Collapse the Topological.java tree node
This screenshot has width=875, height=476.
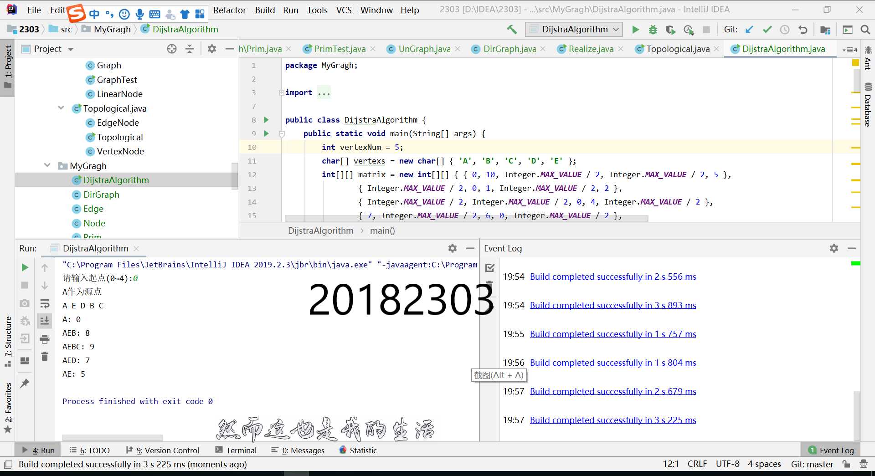(61, 108)
